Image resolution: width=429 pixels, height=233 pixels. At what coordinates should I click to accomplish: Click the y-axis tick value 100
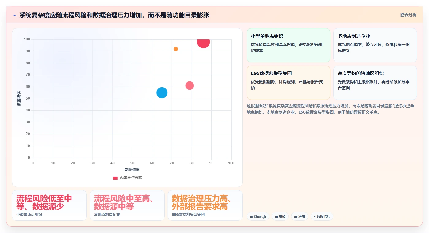[x=27, y=39]
